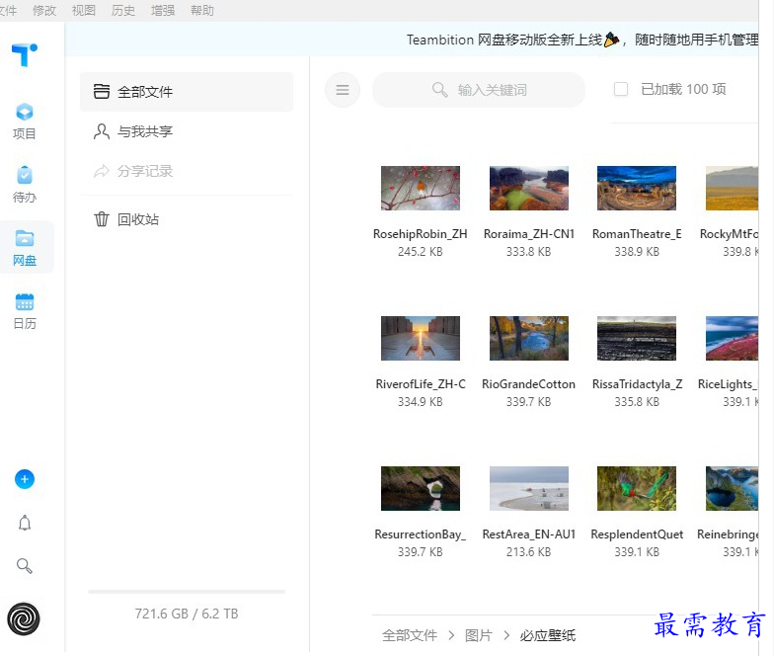
Task: Click the sidebar search magnifier icon
Action: (x=25, y=566)
